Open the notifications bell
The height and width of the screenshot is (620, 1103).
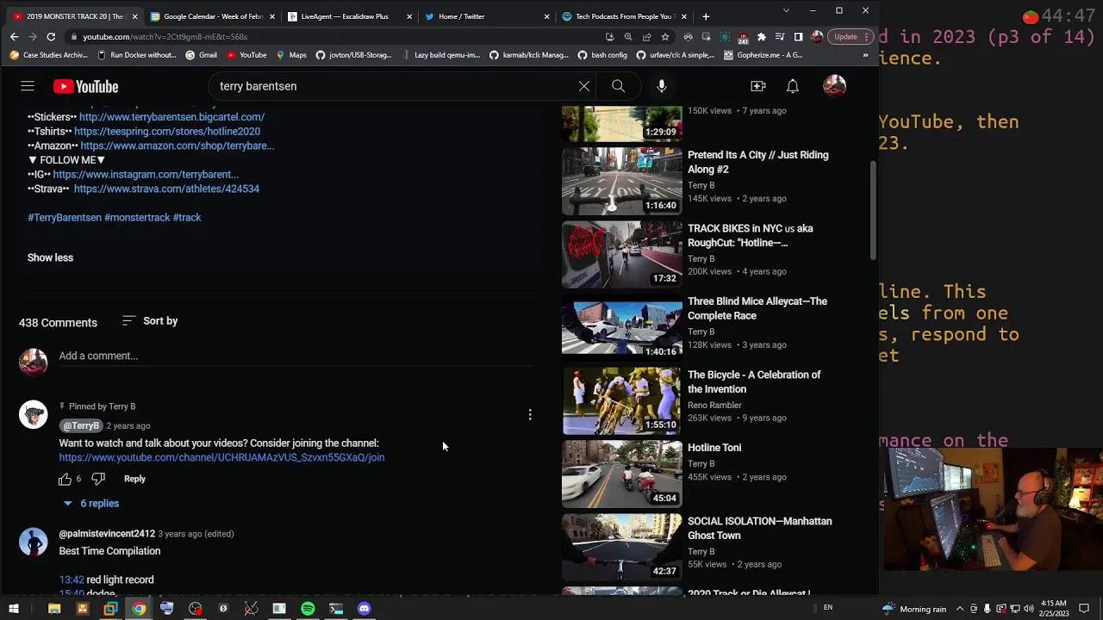click(792, 86)
